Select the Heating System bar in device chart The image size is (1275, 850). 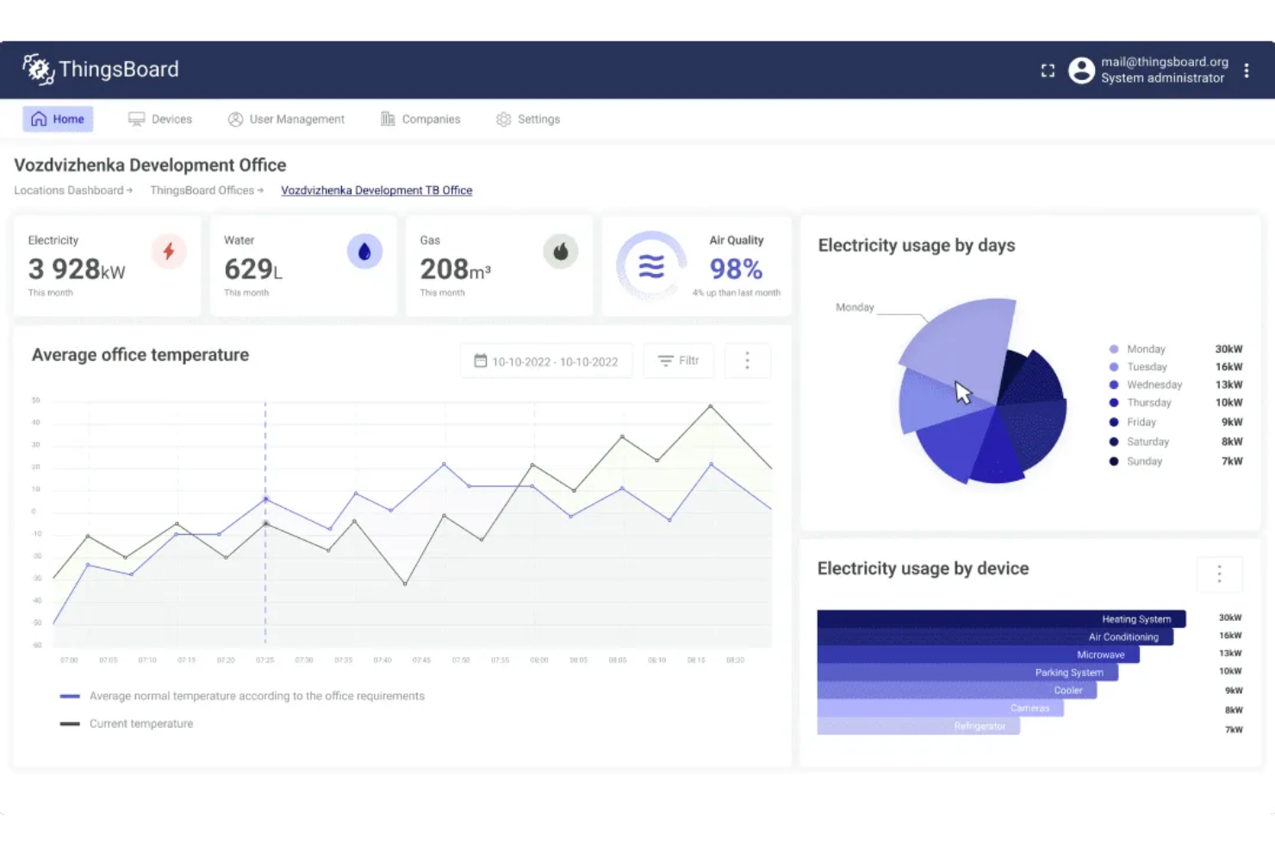point(999,618)
